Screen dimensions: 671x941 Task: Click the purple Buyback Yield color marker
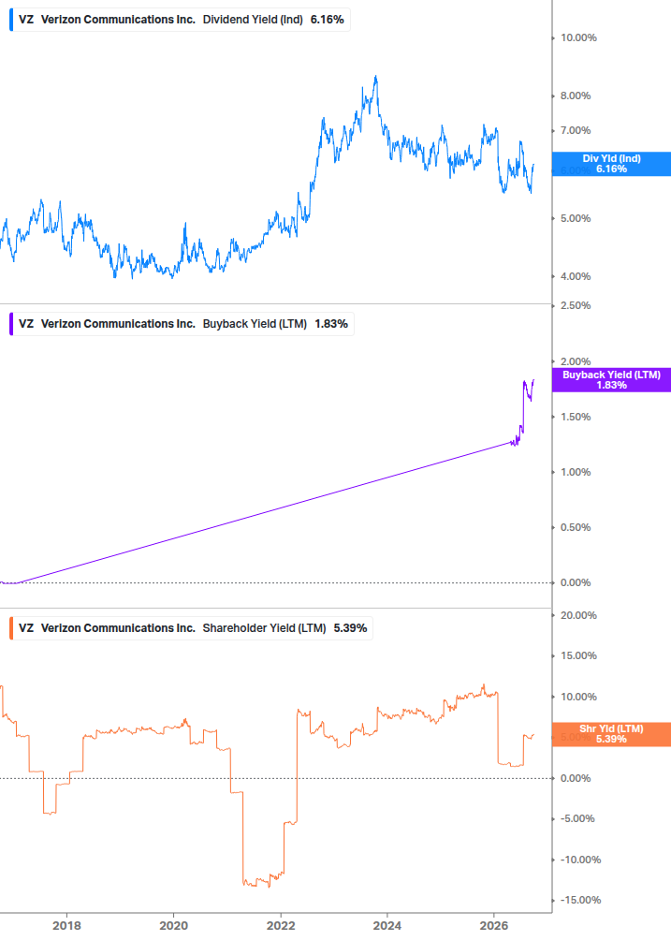tap(11, 324)
